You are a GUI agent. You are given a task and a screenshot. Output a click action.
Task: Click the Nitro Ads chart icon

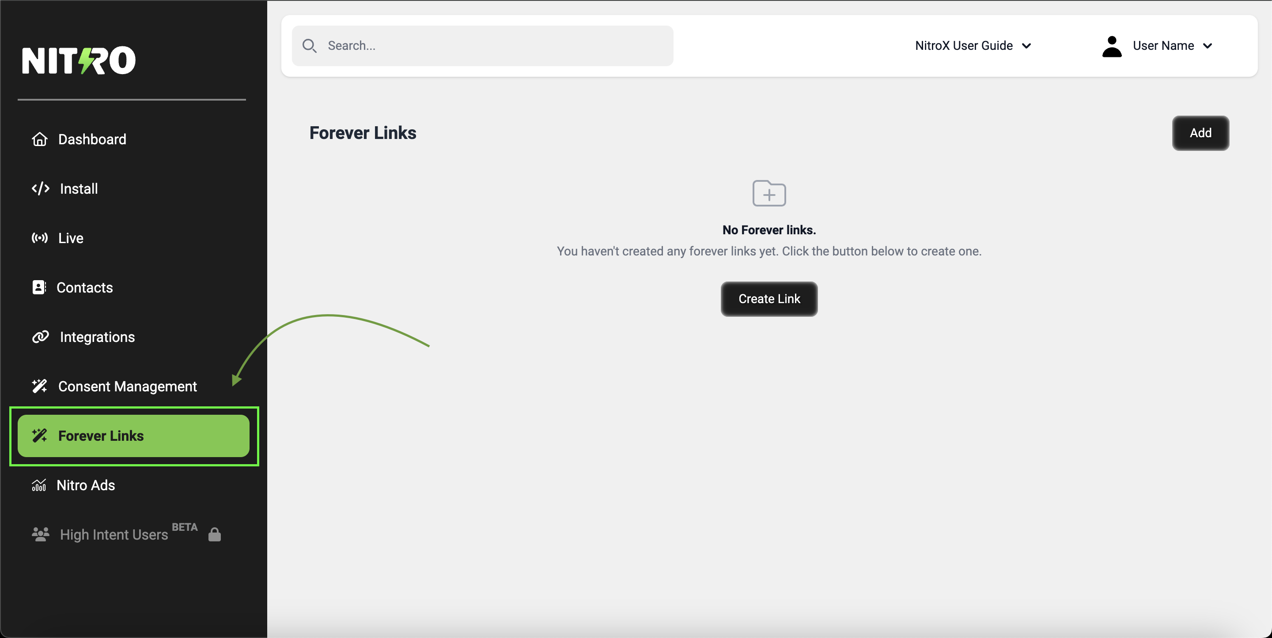(39, 485)
